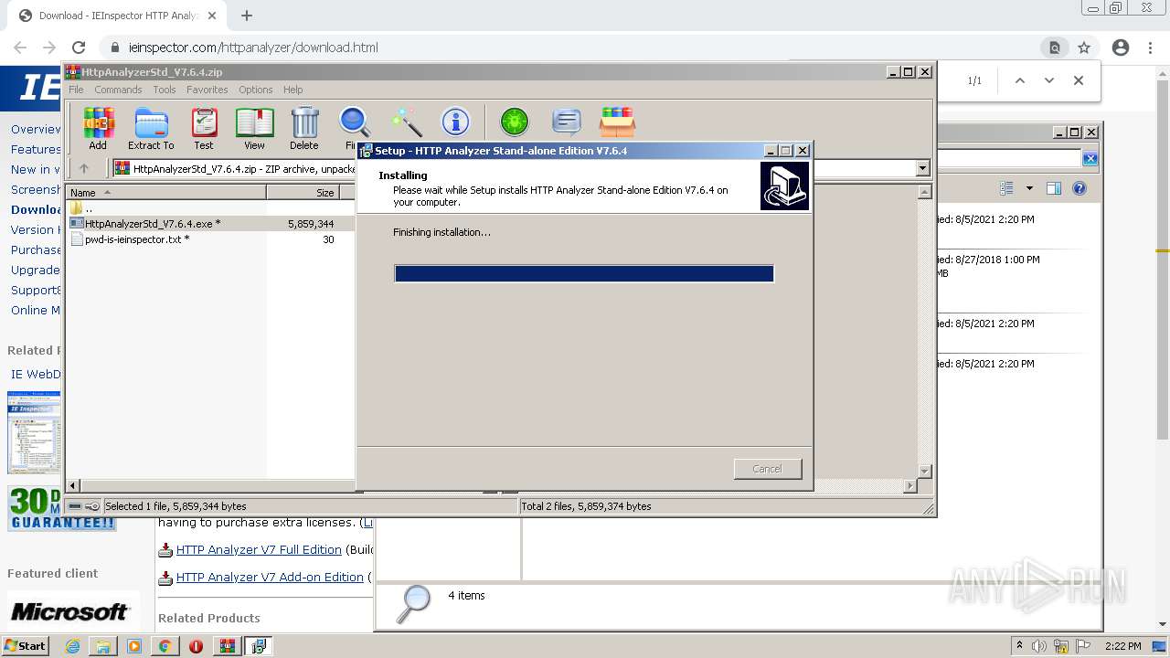Screen dimensions: 1170x658
Task: Click the Info icon in WinRAR toolbar
Action: click(455, 122)
